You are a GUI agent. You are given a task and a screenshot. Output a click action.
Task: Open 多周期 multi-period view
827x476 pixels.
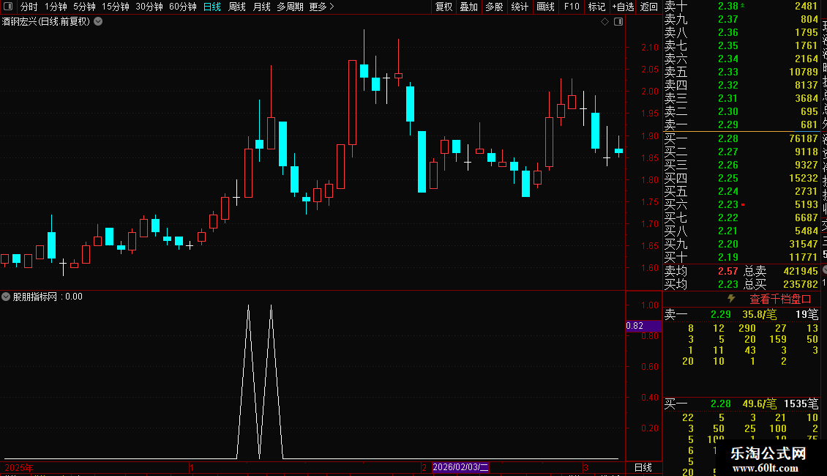pos(290,7)
